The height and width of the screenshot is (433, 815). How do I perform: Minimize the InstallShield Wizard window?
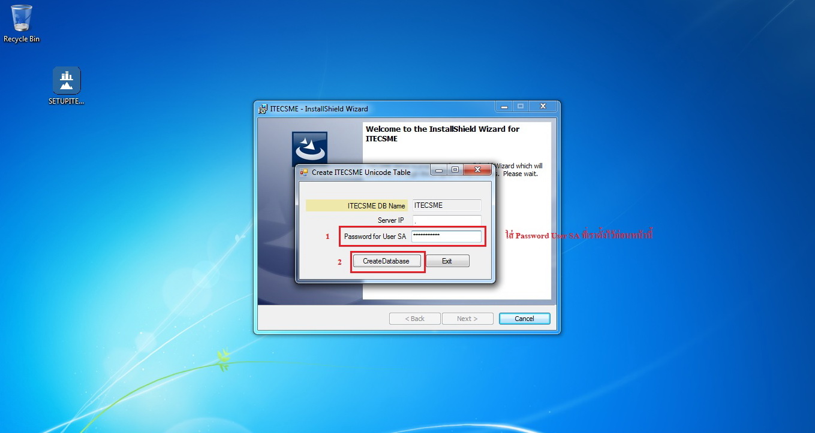pyautogui.click(x=504, y=106)
